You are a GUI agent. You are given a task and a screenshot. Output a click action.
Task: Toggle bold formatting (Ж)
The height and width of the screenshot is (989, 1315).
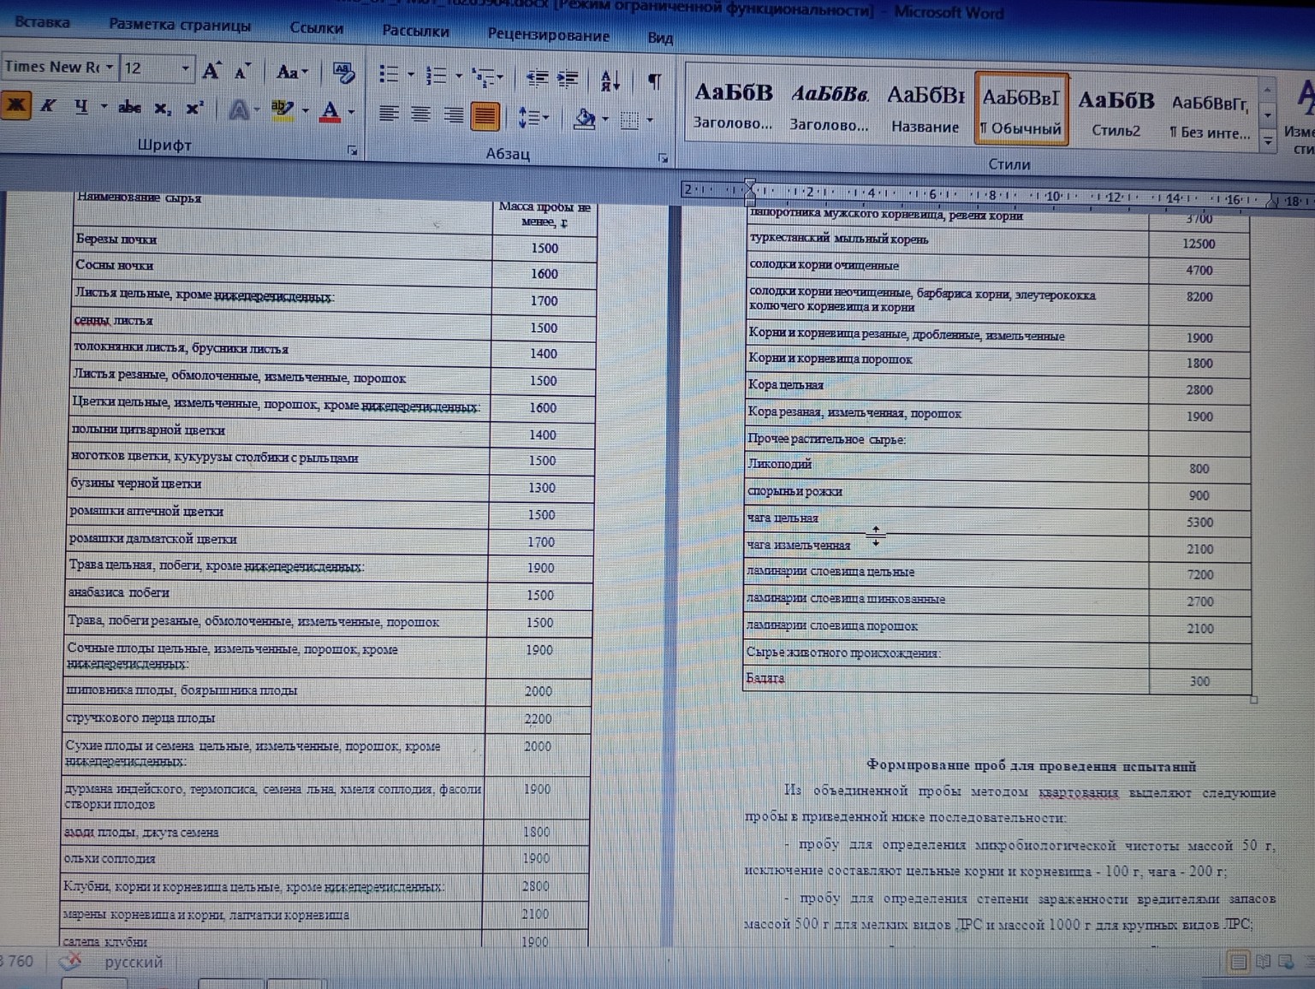16,105
